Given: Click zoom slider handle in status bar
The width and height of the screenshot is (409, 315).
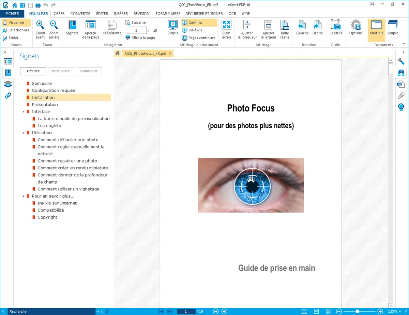Looking at the screenshot, I should tap(357, 311).
